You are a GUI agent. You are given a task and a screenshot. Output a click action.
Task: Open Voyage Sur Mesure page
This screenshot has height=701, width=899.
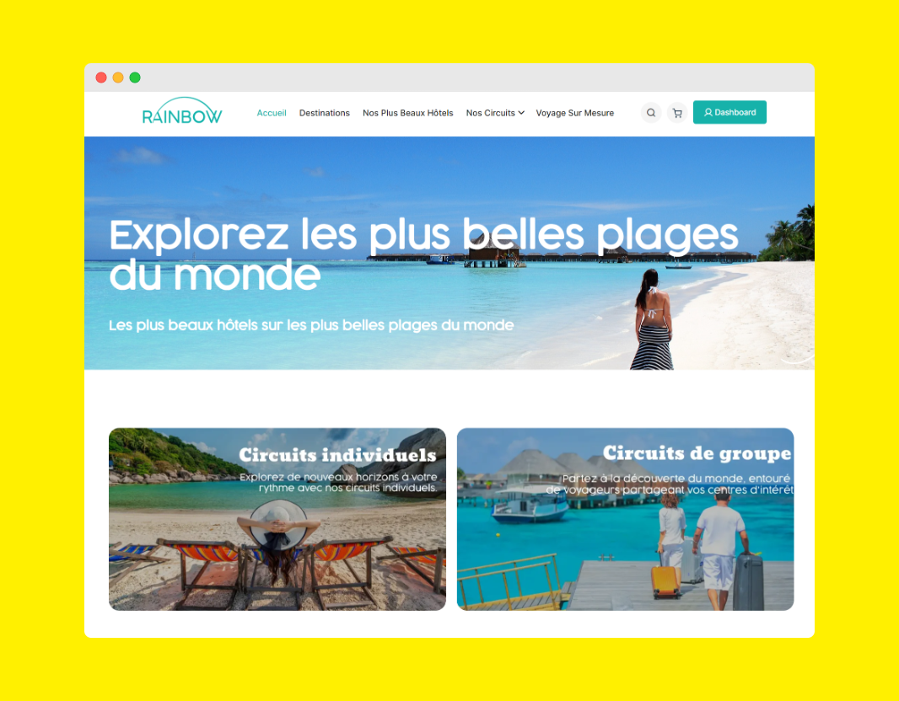tap(574, 113)
